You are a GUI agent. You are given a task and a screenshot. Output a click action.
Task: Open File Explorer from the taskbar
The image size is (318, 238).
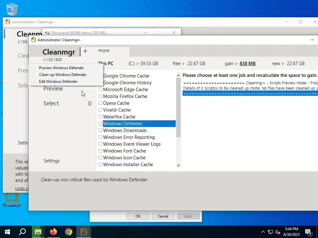[x=38, y=232]
